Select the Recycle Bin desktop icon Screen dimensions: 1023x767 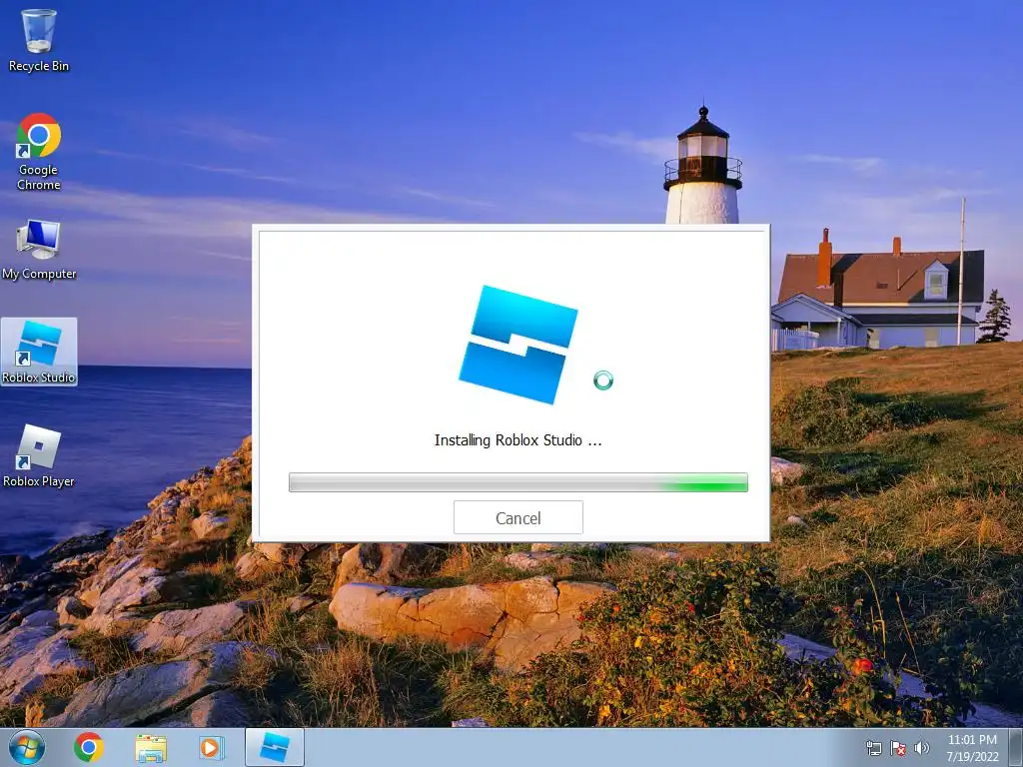[x=39, y=40]
